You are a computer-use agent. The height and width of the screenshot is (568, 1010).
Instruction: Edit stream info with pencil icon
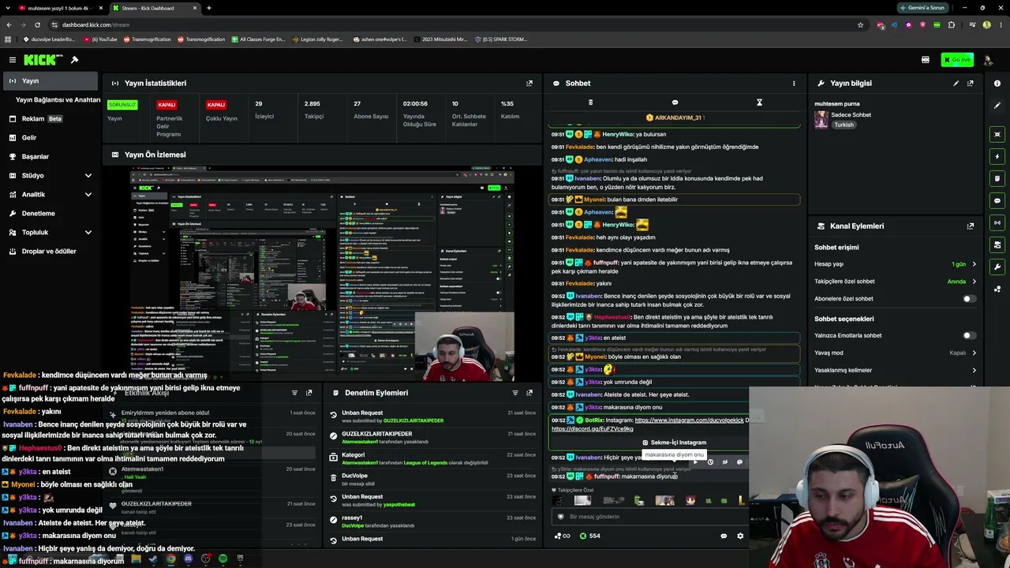pyautogui.click(x=956, y=83)
